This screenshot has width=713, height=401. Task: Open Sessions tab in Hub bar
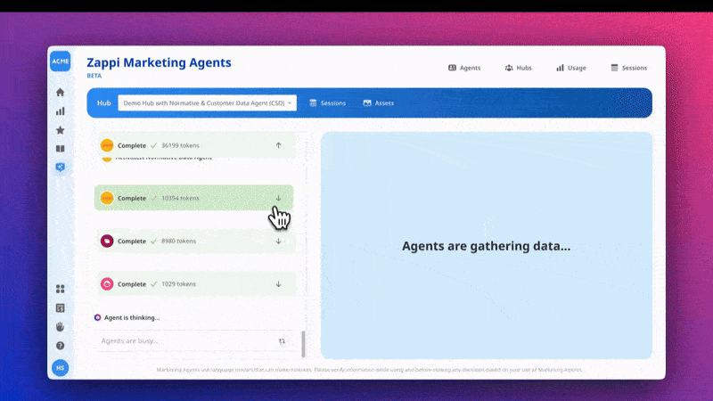tap(327, 103)
